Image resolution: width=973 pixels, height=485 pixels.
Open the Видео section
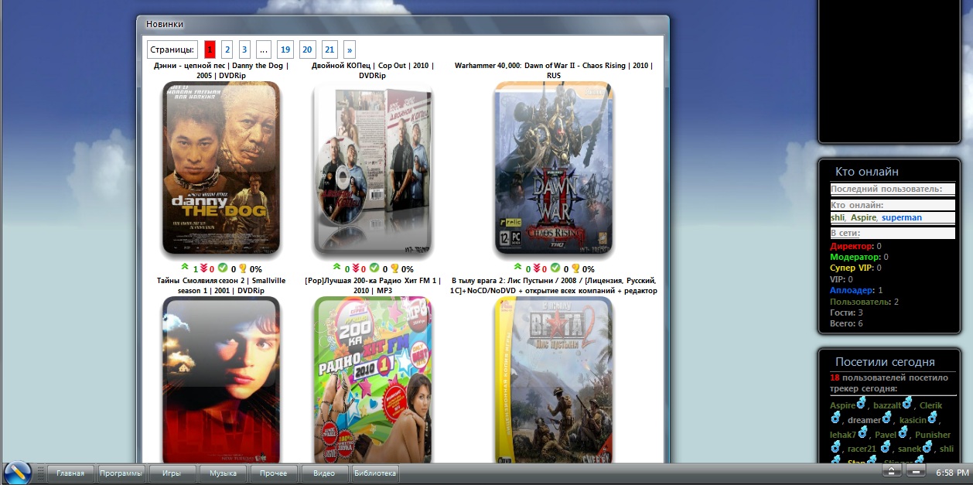click(x=324, y=473)
